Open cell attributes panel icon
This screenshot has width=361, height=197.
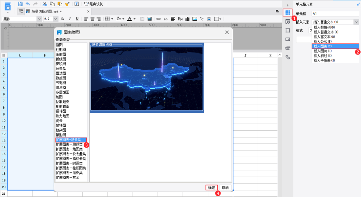(x=287, y=21)
